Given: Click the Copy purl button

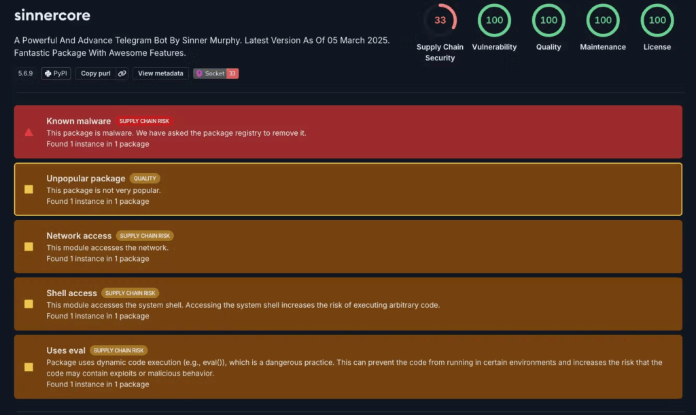Looking at the screenshot, I should point(95,73).
